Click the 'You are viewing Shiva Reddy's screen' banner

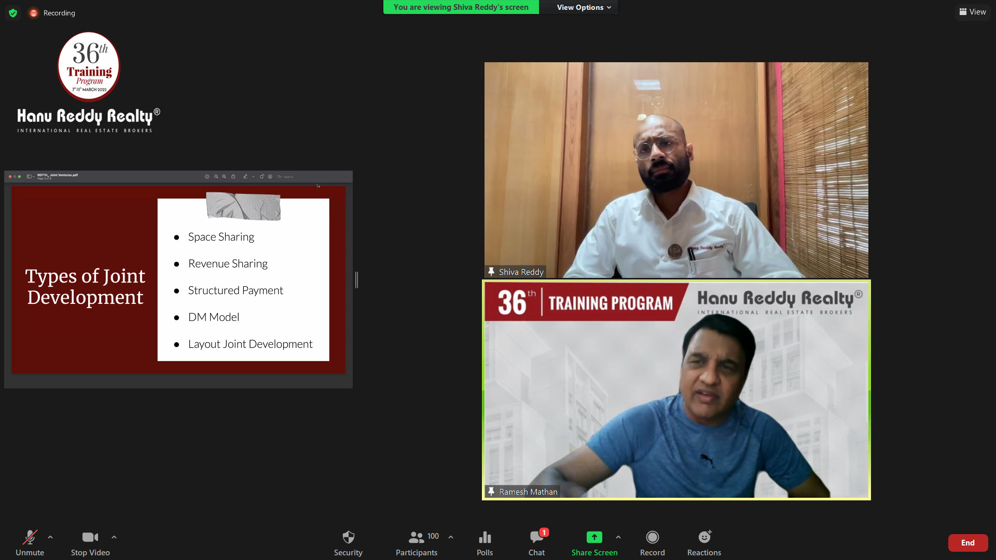click(461, 7)
